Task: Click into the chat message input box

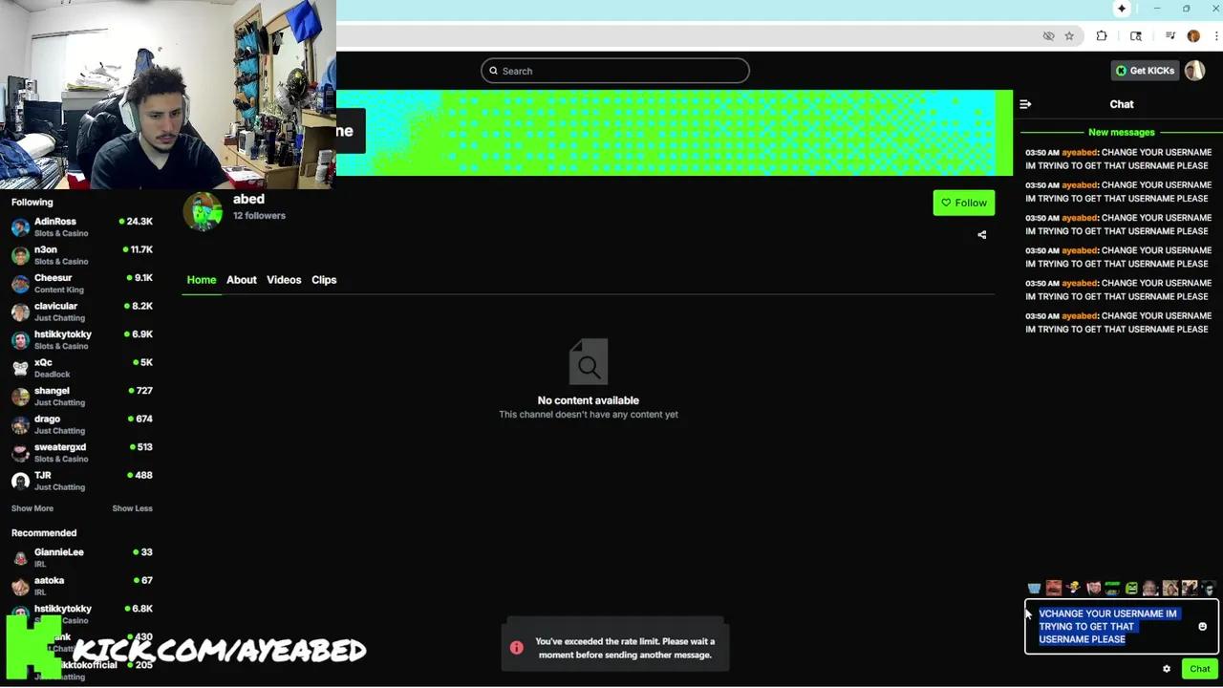Action: tap(1122, 627)
